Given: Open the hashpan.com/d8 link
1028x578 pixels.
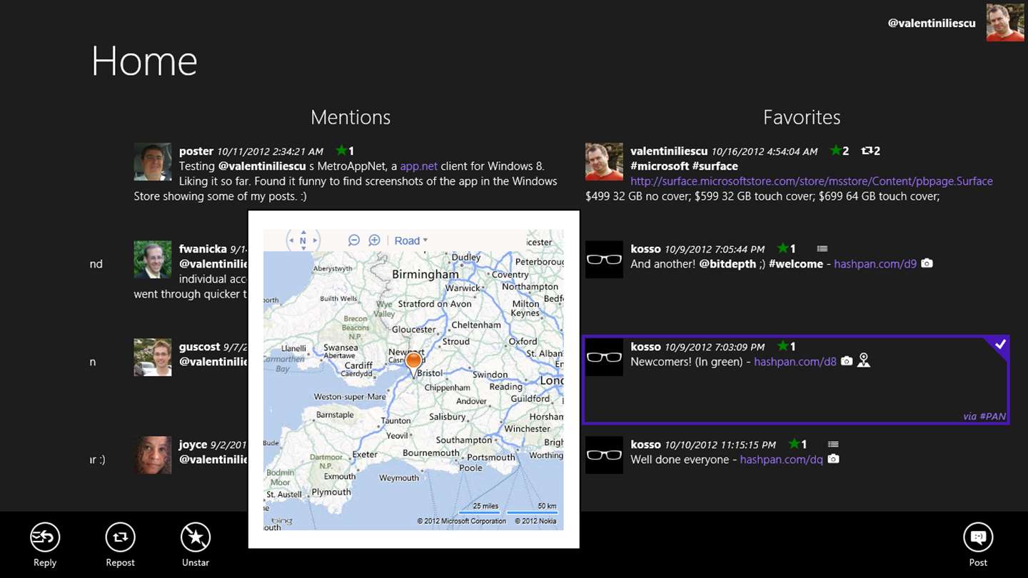Looking at the screenshot, I should [795, 362].
